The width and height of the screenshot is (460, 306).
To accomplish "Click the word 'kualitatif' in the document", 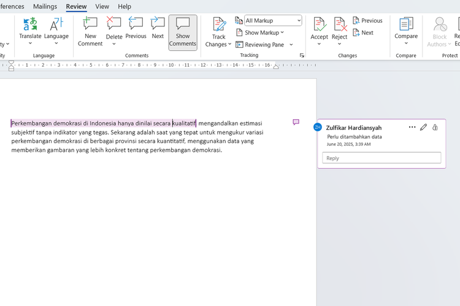I will 184,123.
